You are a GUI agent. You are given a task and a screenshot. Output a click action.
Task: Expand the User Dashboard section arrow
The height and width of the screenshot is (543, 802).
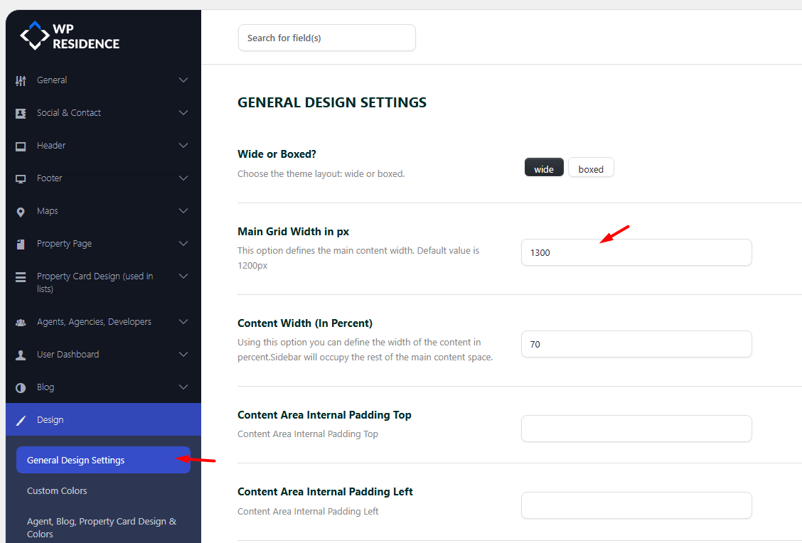(x=183, y=355)
